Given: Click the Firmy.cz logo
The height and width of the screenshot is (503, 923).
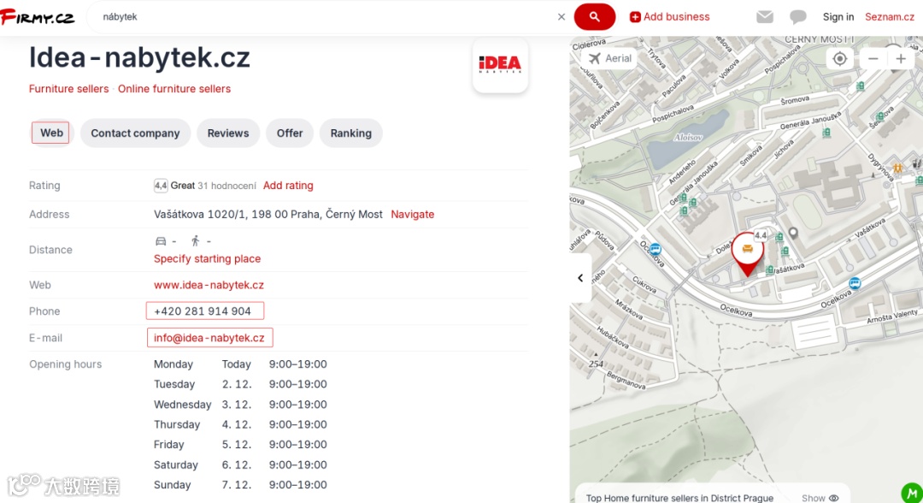Looking at the screenshot, I should (x=38, y=17).
